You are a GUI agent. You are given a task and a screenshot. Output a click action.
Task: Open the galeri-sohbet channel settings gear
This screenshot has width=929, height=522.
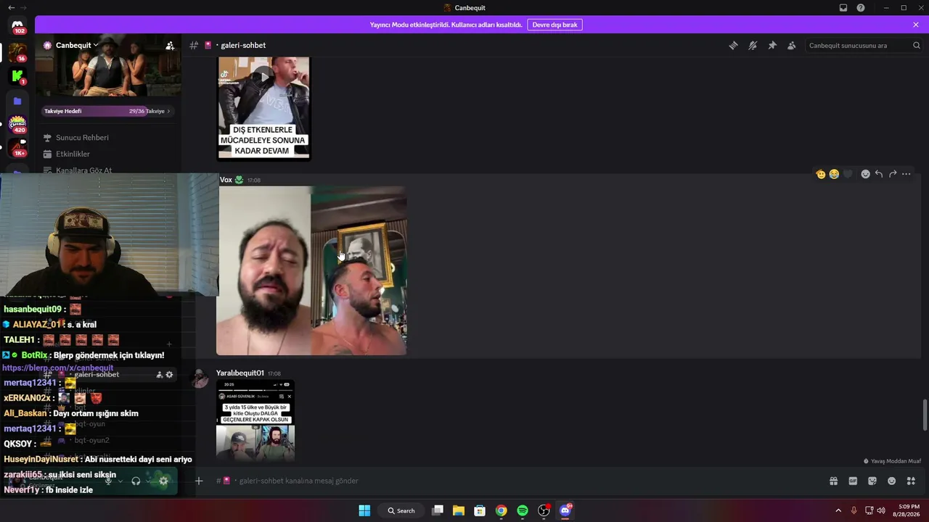[x=169, y=375]
